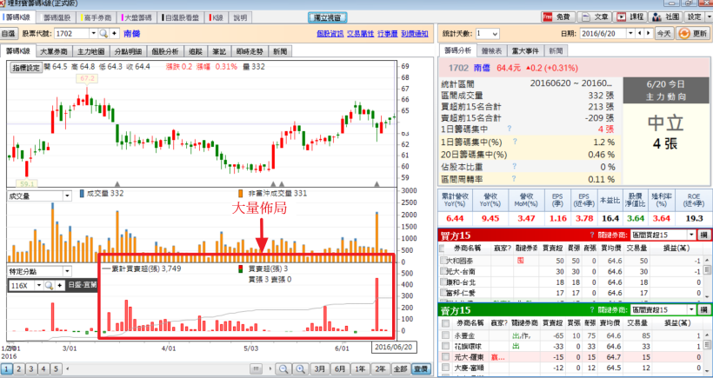Click zoom in magnifier below chart
The width and height of the screenshot is (713, 378).
click(x=300, y=368)
